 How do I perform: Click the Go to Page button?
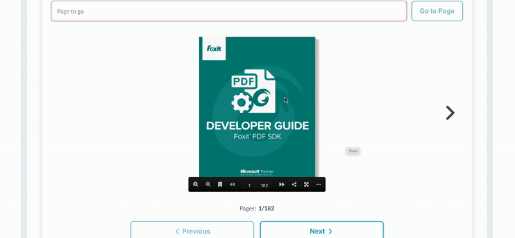click(x=437, y=11)
